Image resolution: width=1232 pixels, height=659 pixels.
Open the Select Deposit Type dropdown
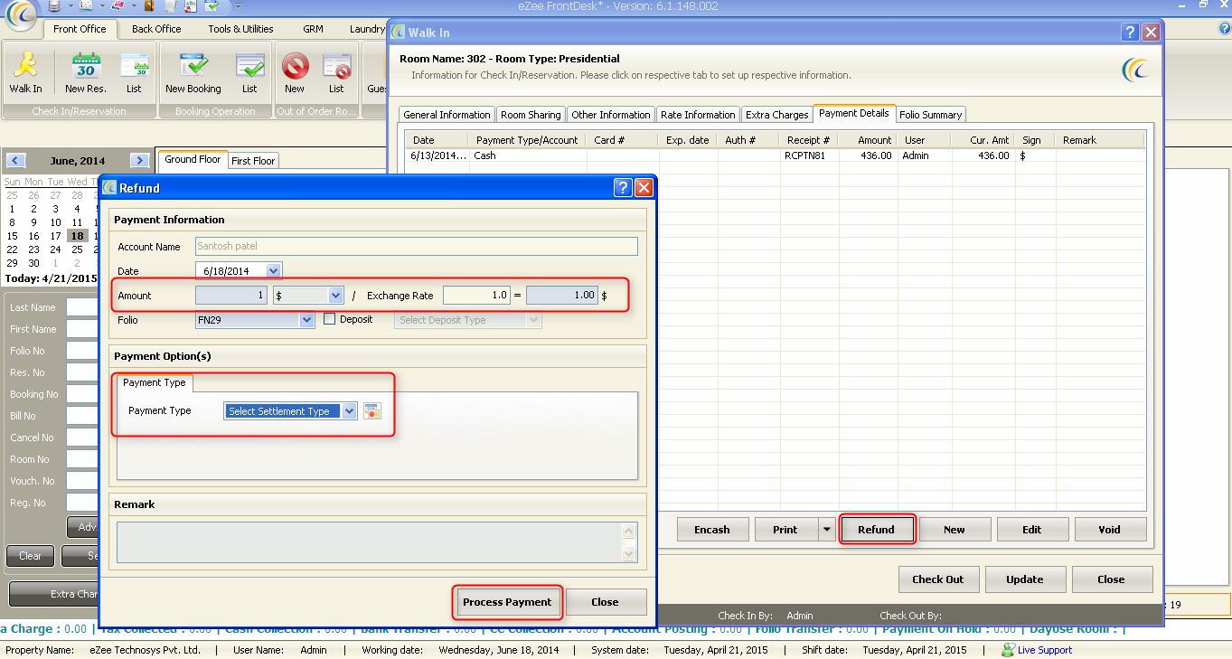pos(533,320)
